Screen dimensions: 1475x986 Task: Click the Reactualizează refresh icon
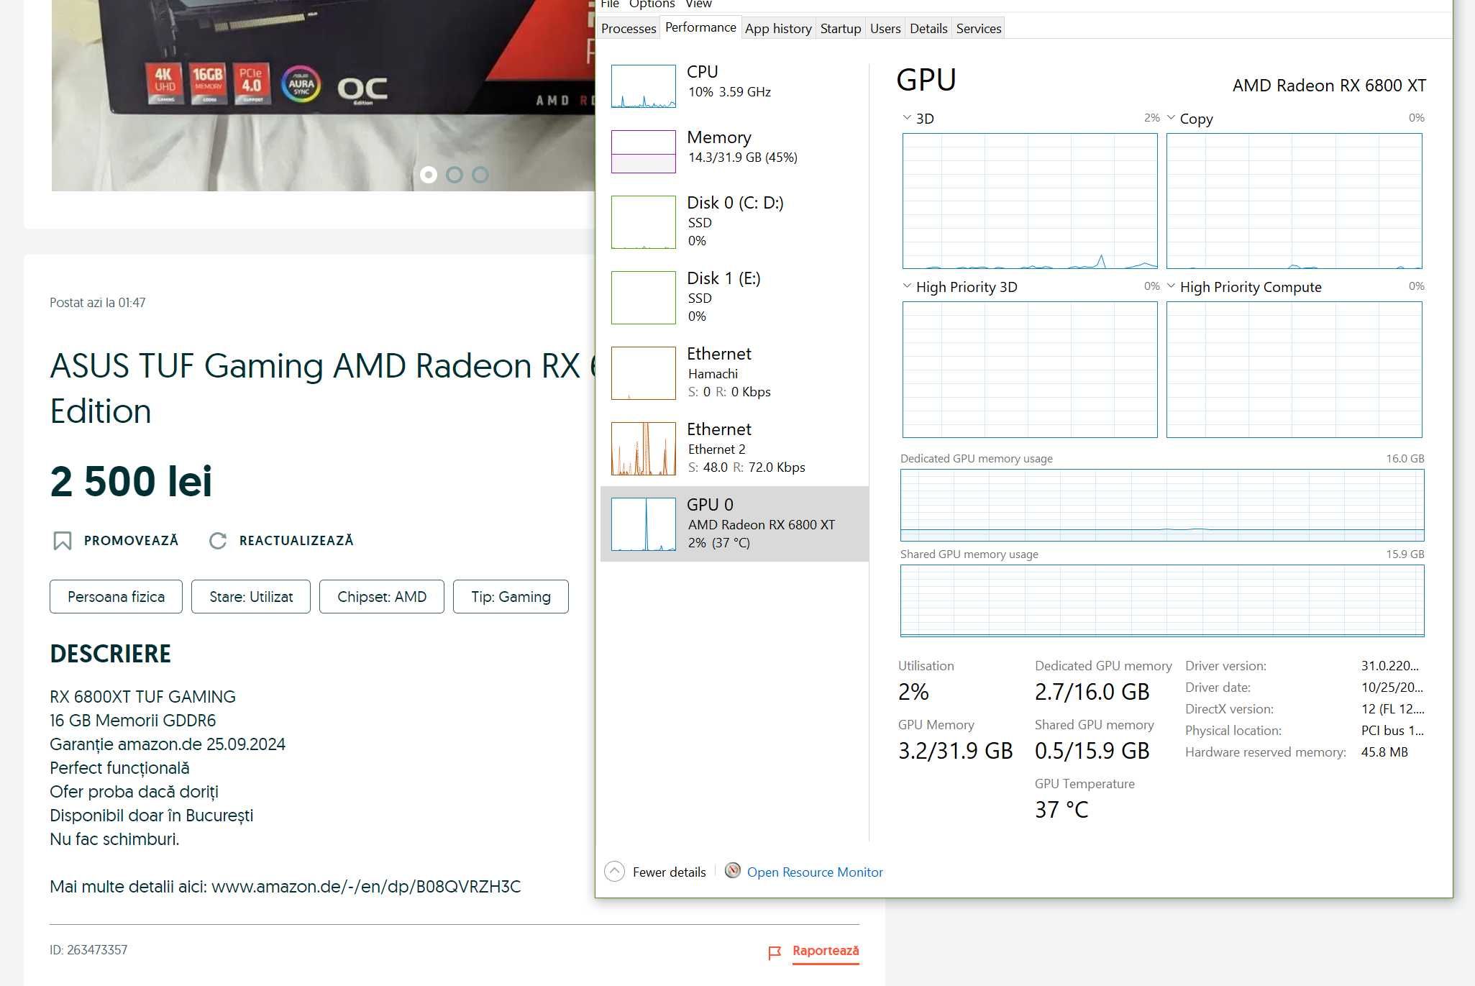pyautogui.click(x=218, y=541)
